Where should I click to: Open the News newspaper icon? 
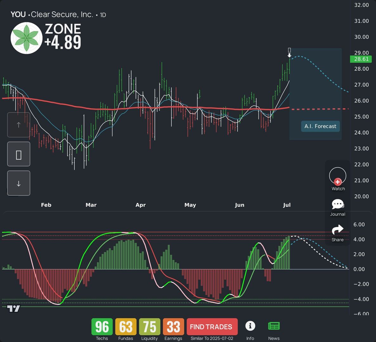click(x=274, y=326)
